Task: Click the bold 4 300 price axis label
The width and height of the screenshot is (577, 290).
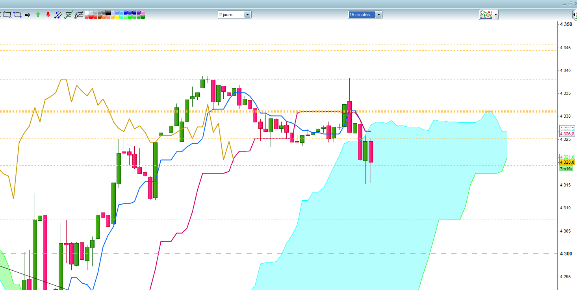Action: click(566, 254)
